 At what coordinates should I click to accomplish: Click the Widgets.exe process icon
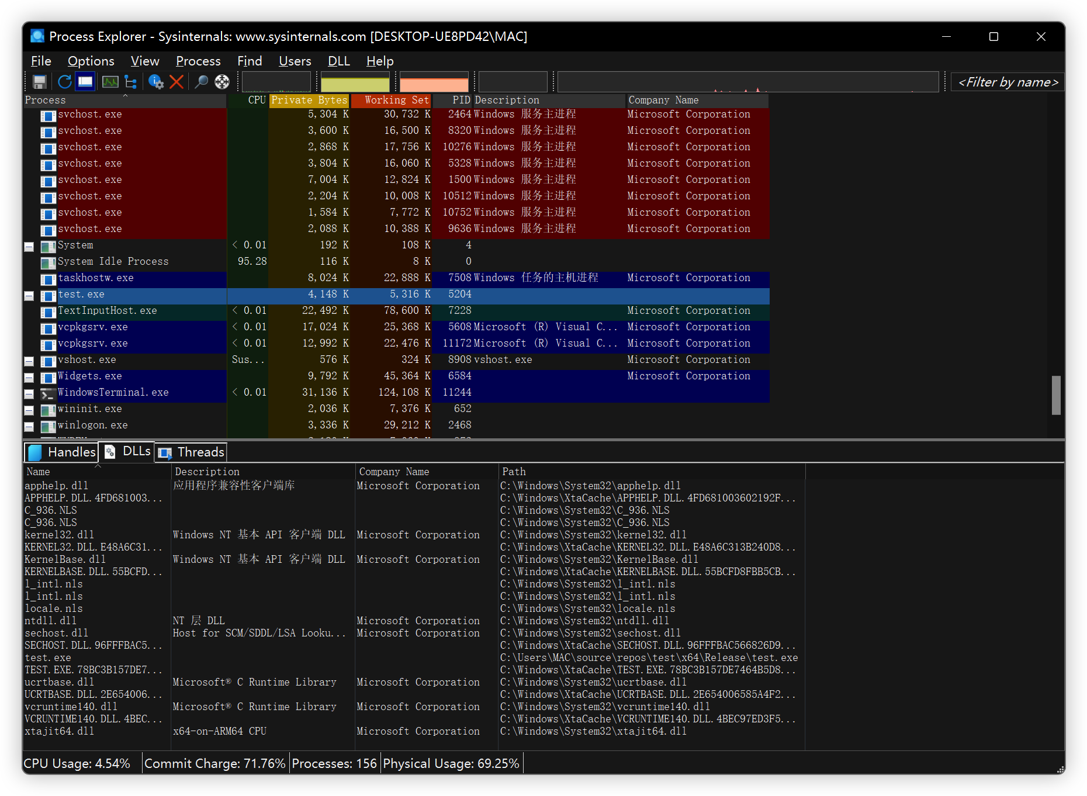[48, 378]
